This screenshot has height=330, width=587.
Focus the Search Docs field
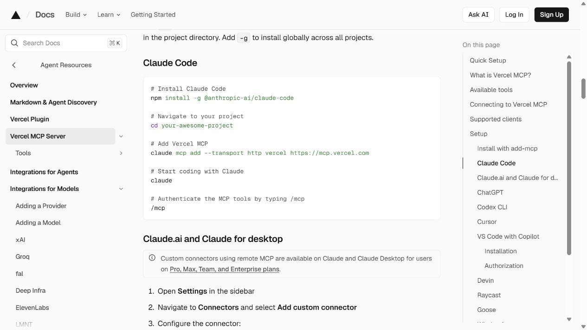66,43
